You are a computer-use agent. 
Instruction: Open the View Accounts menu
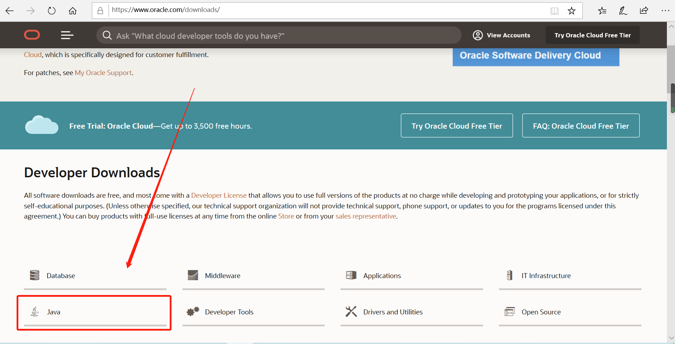502,35
